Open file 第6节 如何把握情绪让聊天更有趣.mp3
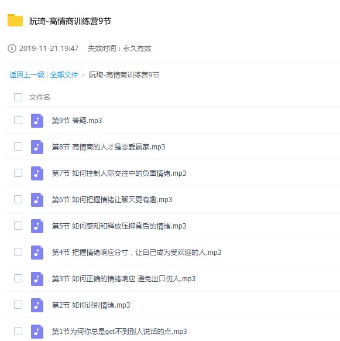This screenshot has height=341, width=340. click(x=112, y=200)
